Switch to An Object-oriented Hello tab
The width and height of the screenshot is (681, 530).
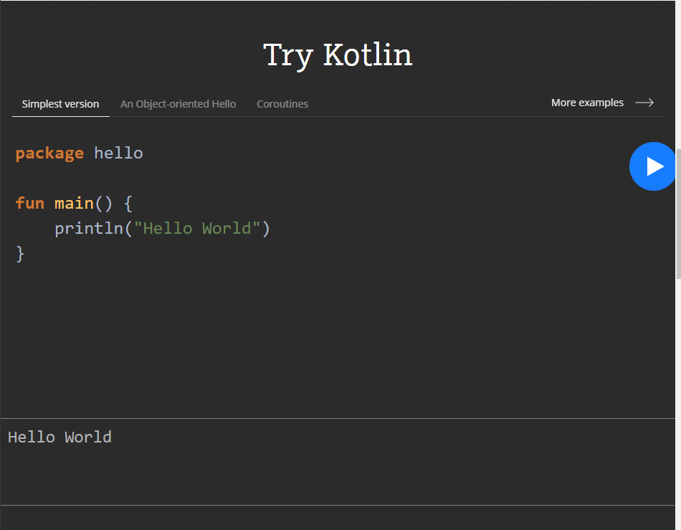click(178, 104)
